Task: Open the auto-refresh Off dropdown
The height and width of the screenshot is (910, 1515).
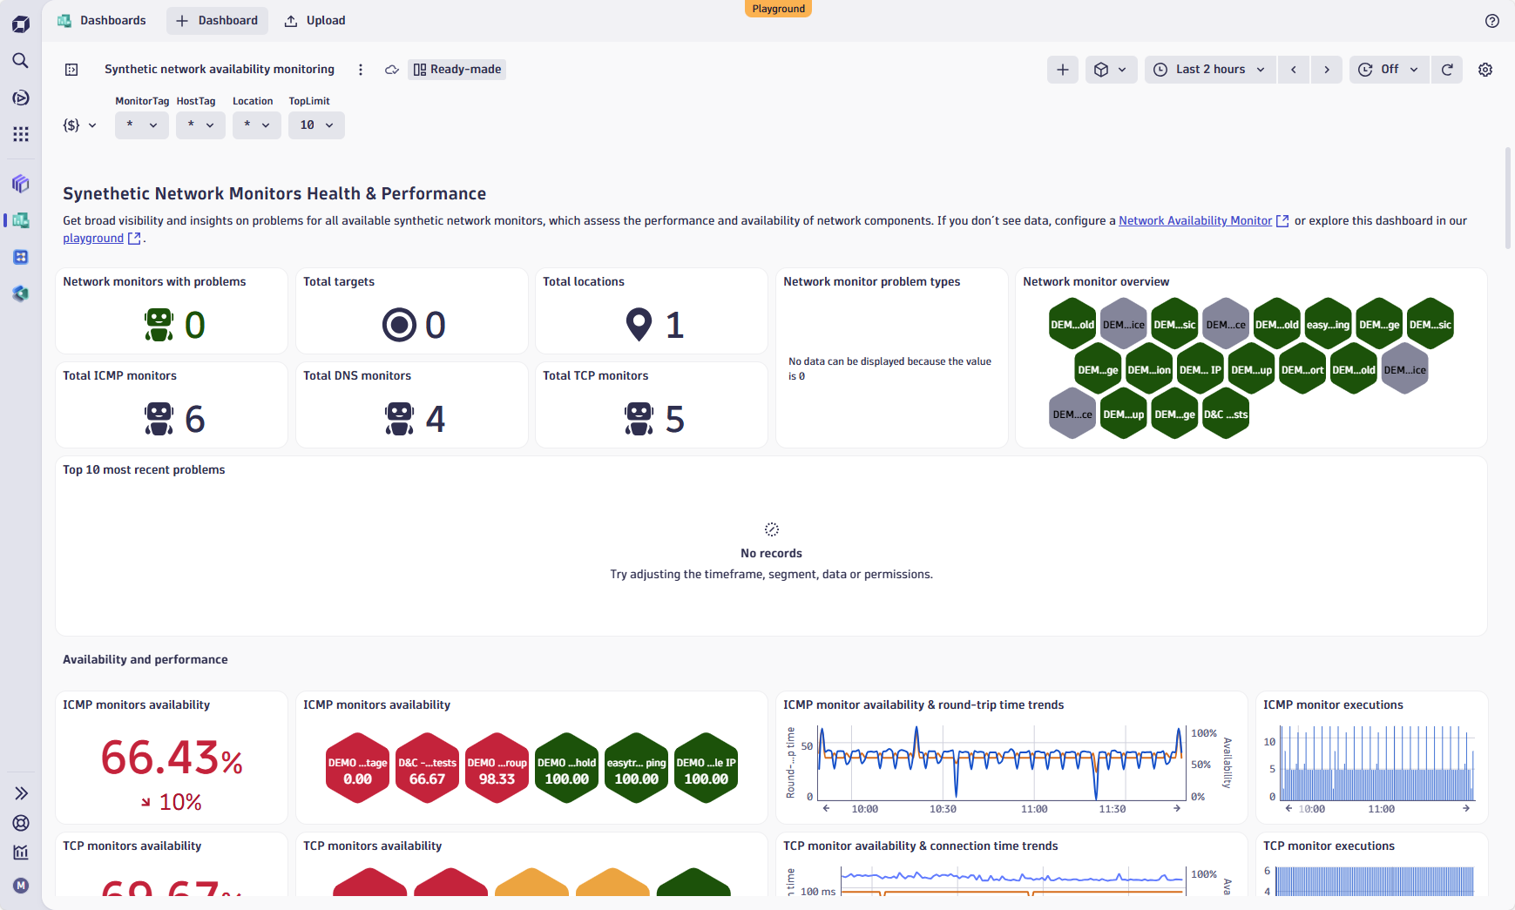Action: (x=1389, y=69)
